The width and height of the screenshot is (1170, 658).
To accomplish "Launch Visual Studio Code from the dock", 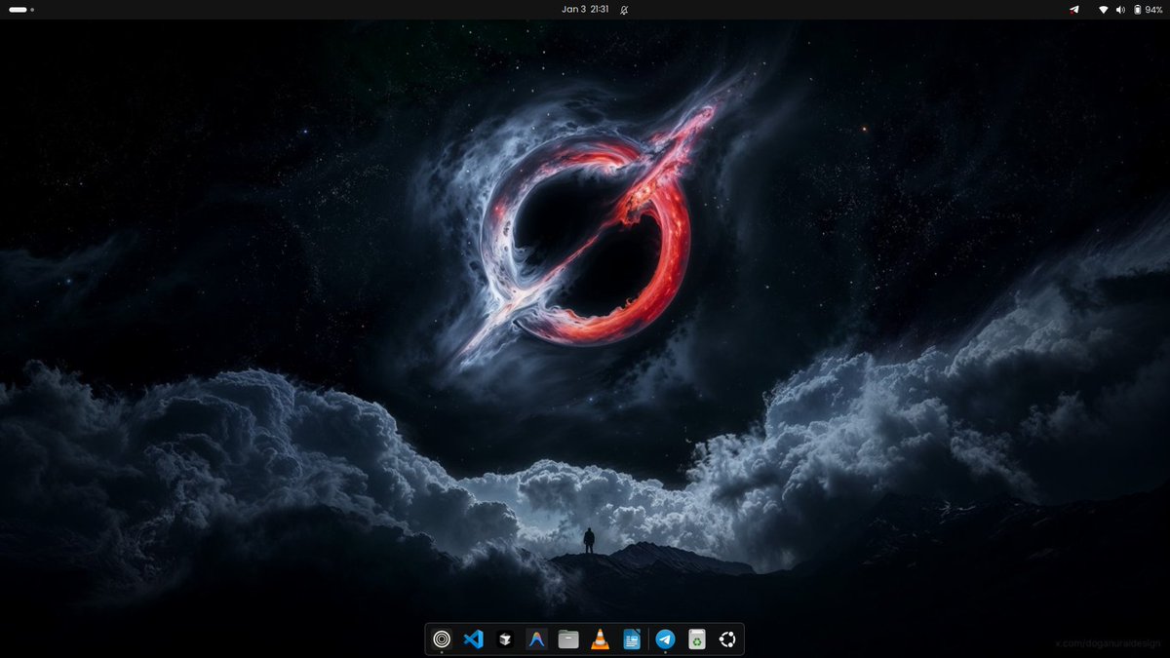I will (473, 639).
